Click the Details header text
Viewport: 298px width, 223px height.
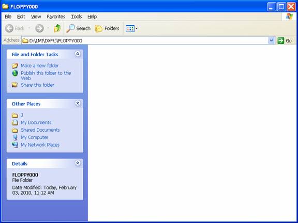[x=20, y=164]
